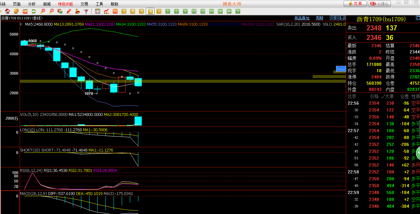This screenshot has width=420, height=214.
Task: Select the 30-minute period button
Action: tap(203, 11)
